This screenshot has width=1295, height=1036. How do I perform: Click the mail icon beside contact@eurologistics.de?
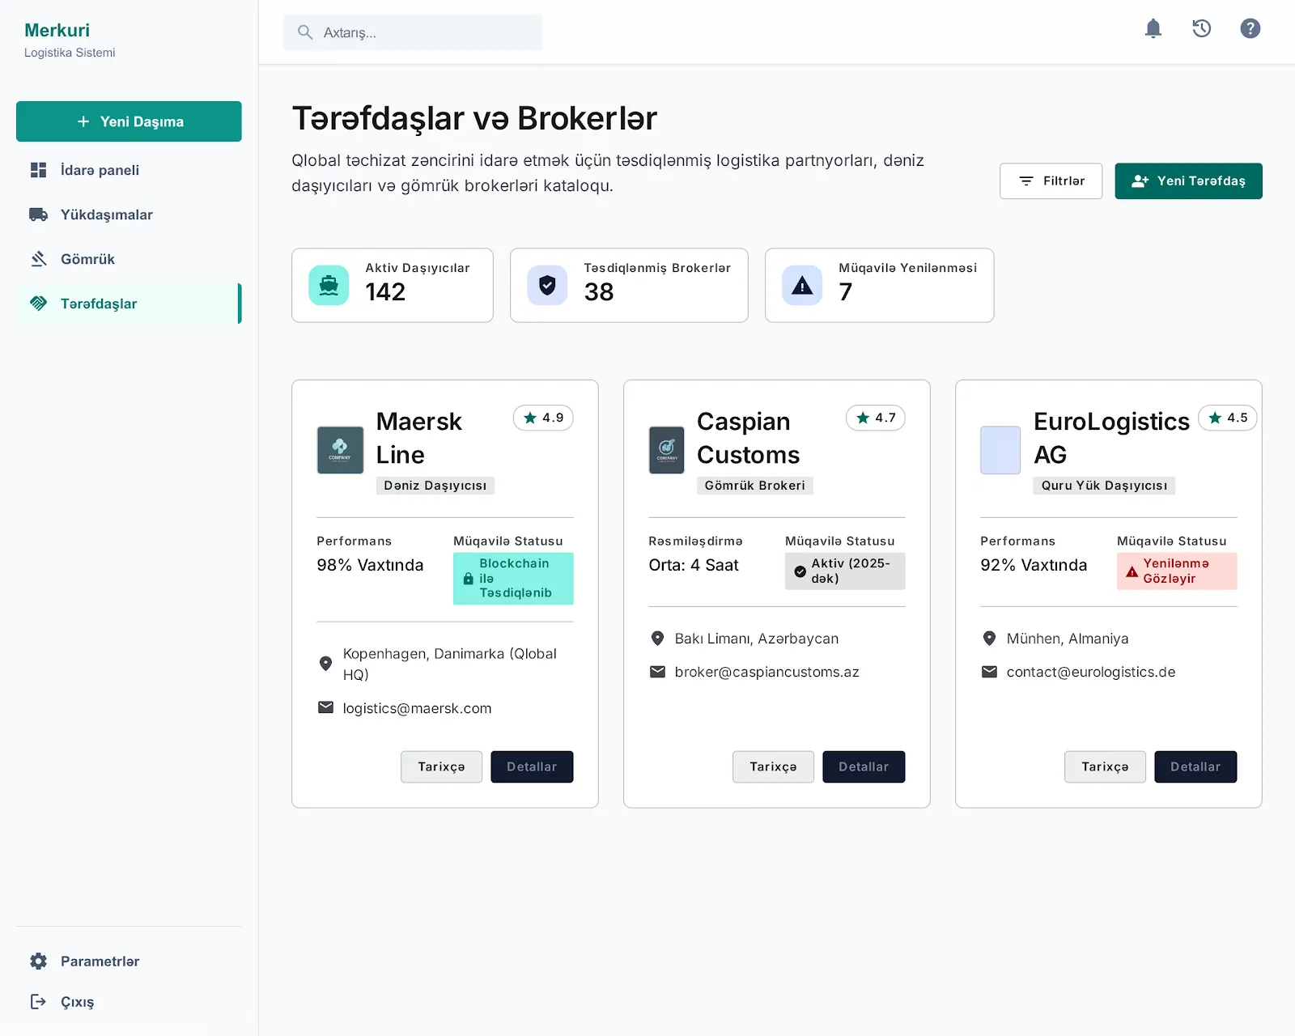[x=989, y=672]
